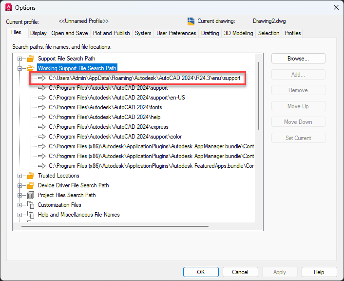Expand the Customization Files node
The image size is (344, 281).
20,205
